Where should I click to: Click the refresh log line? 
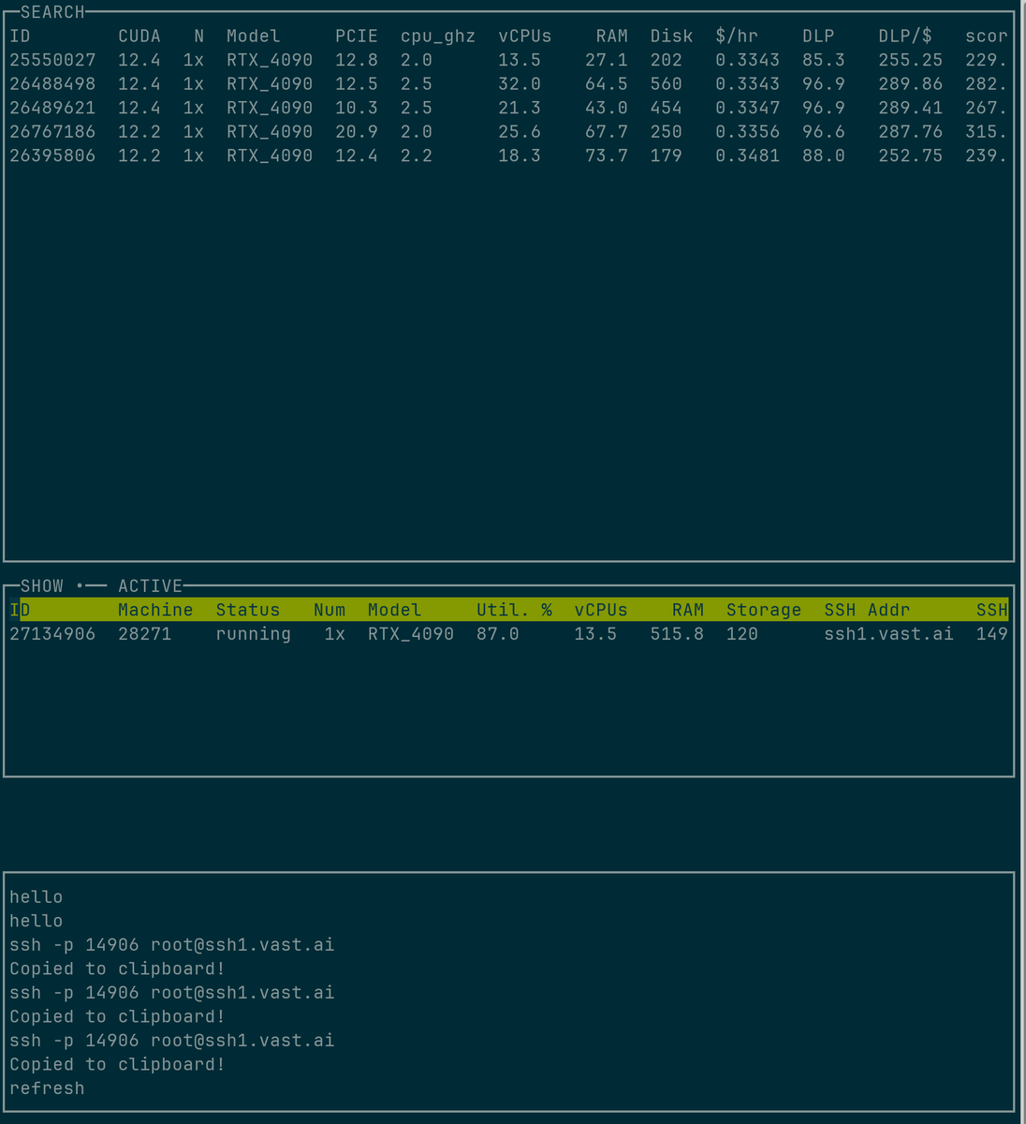point(47,1088)
